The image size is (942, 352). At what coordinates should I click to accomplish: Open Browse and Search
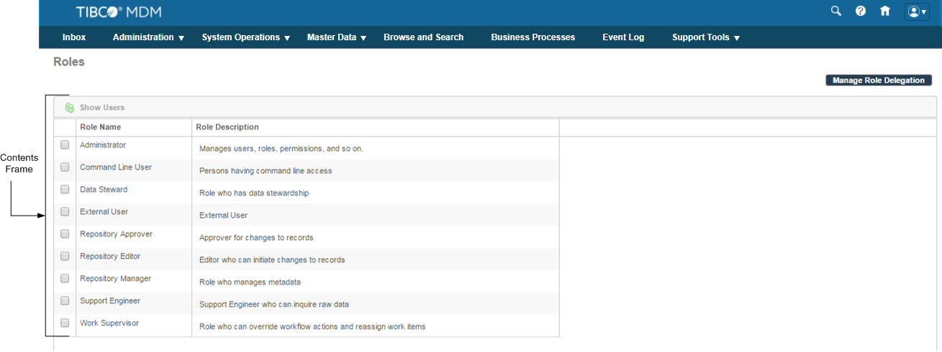coord(423,37)
